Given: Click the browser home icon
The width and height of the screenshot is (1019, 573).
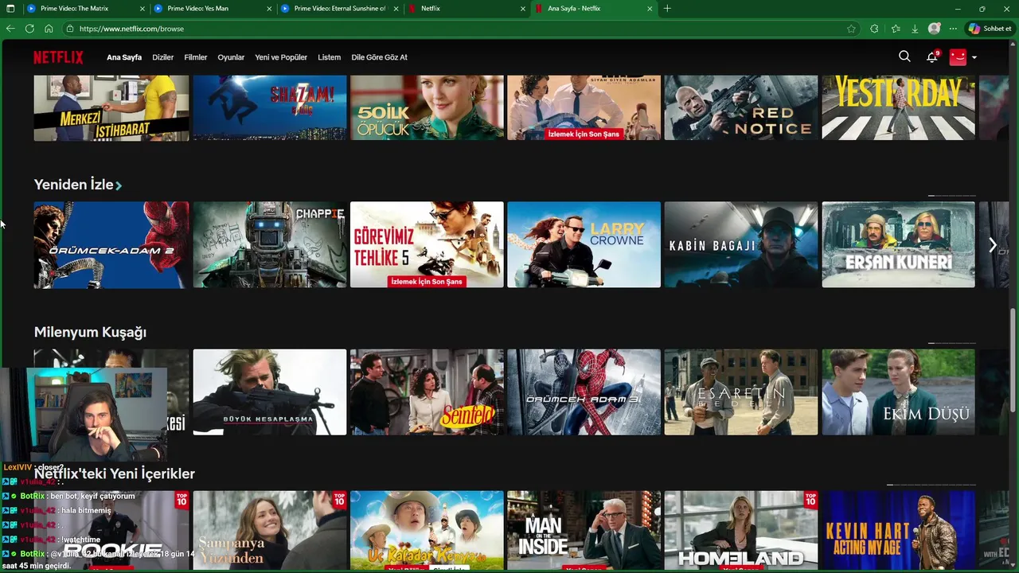Looking at the screenshot, I should tap(49, 29).
